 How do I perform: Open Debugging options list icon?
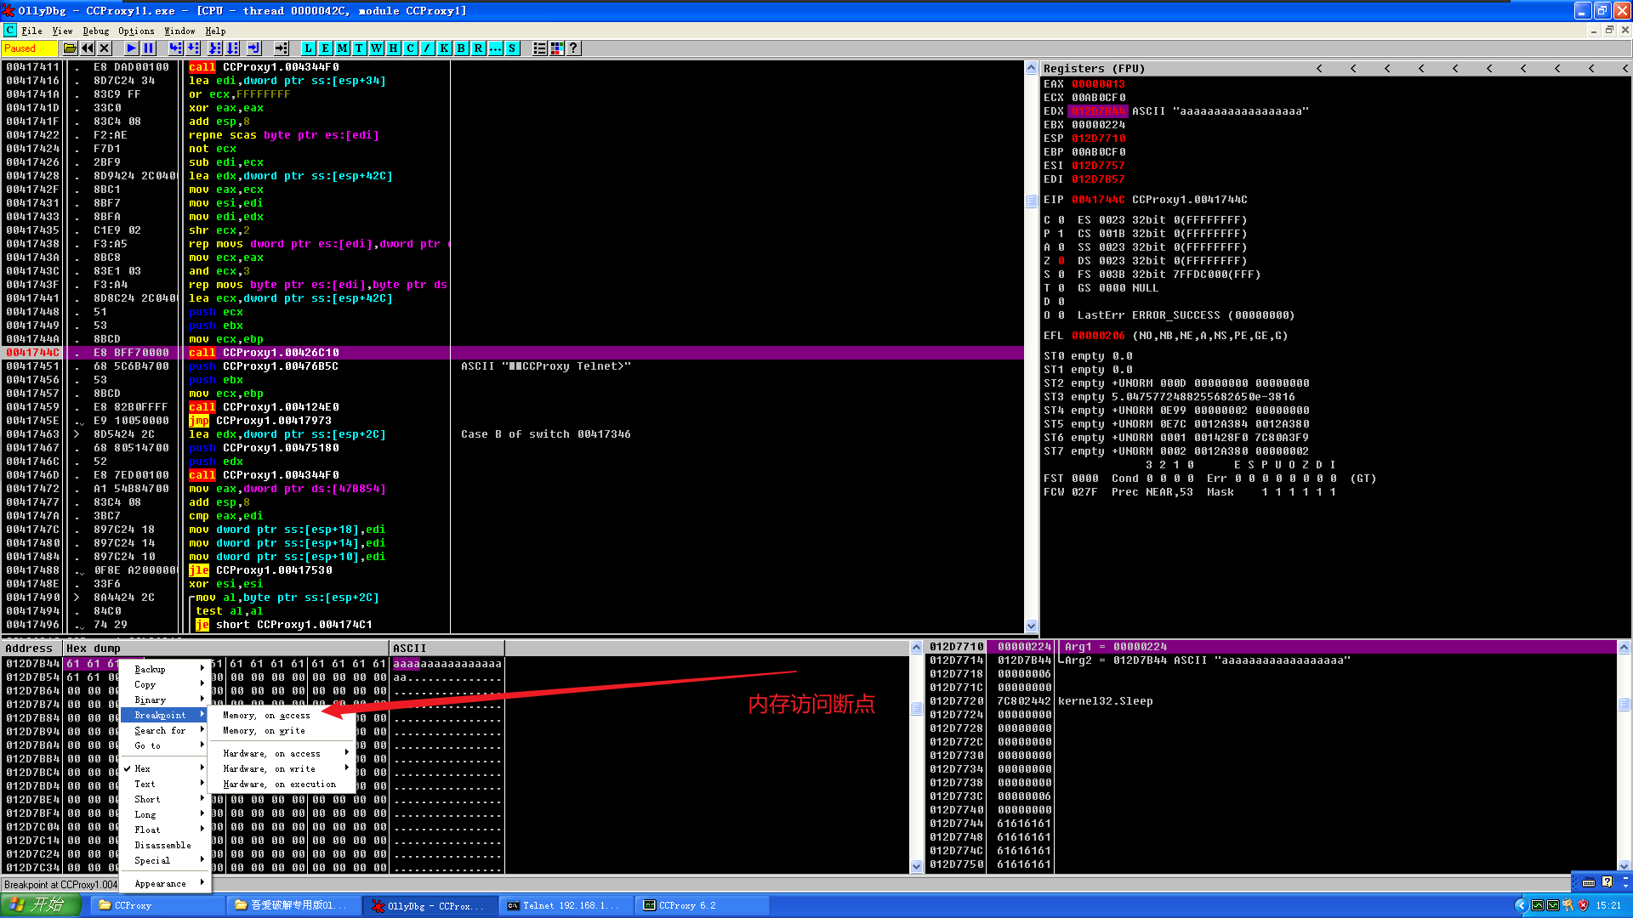[539, 48]
